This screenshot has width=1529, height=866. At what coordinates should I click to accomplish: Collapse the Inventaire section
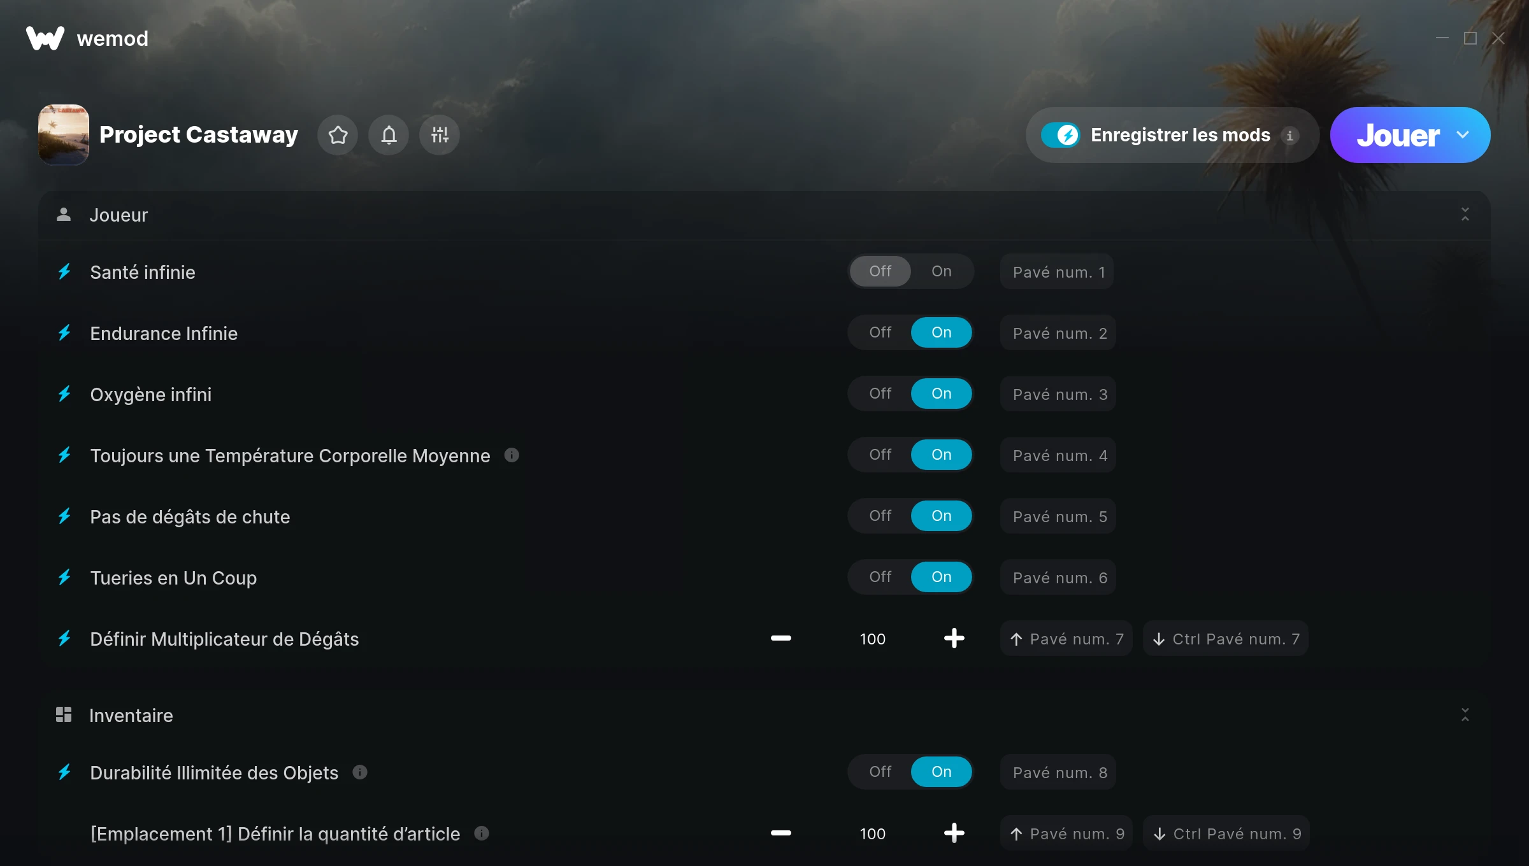point(1465,715)
